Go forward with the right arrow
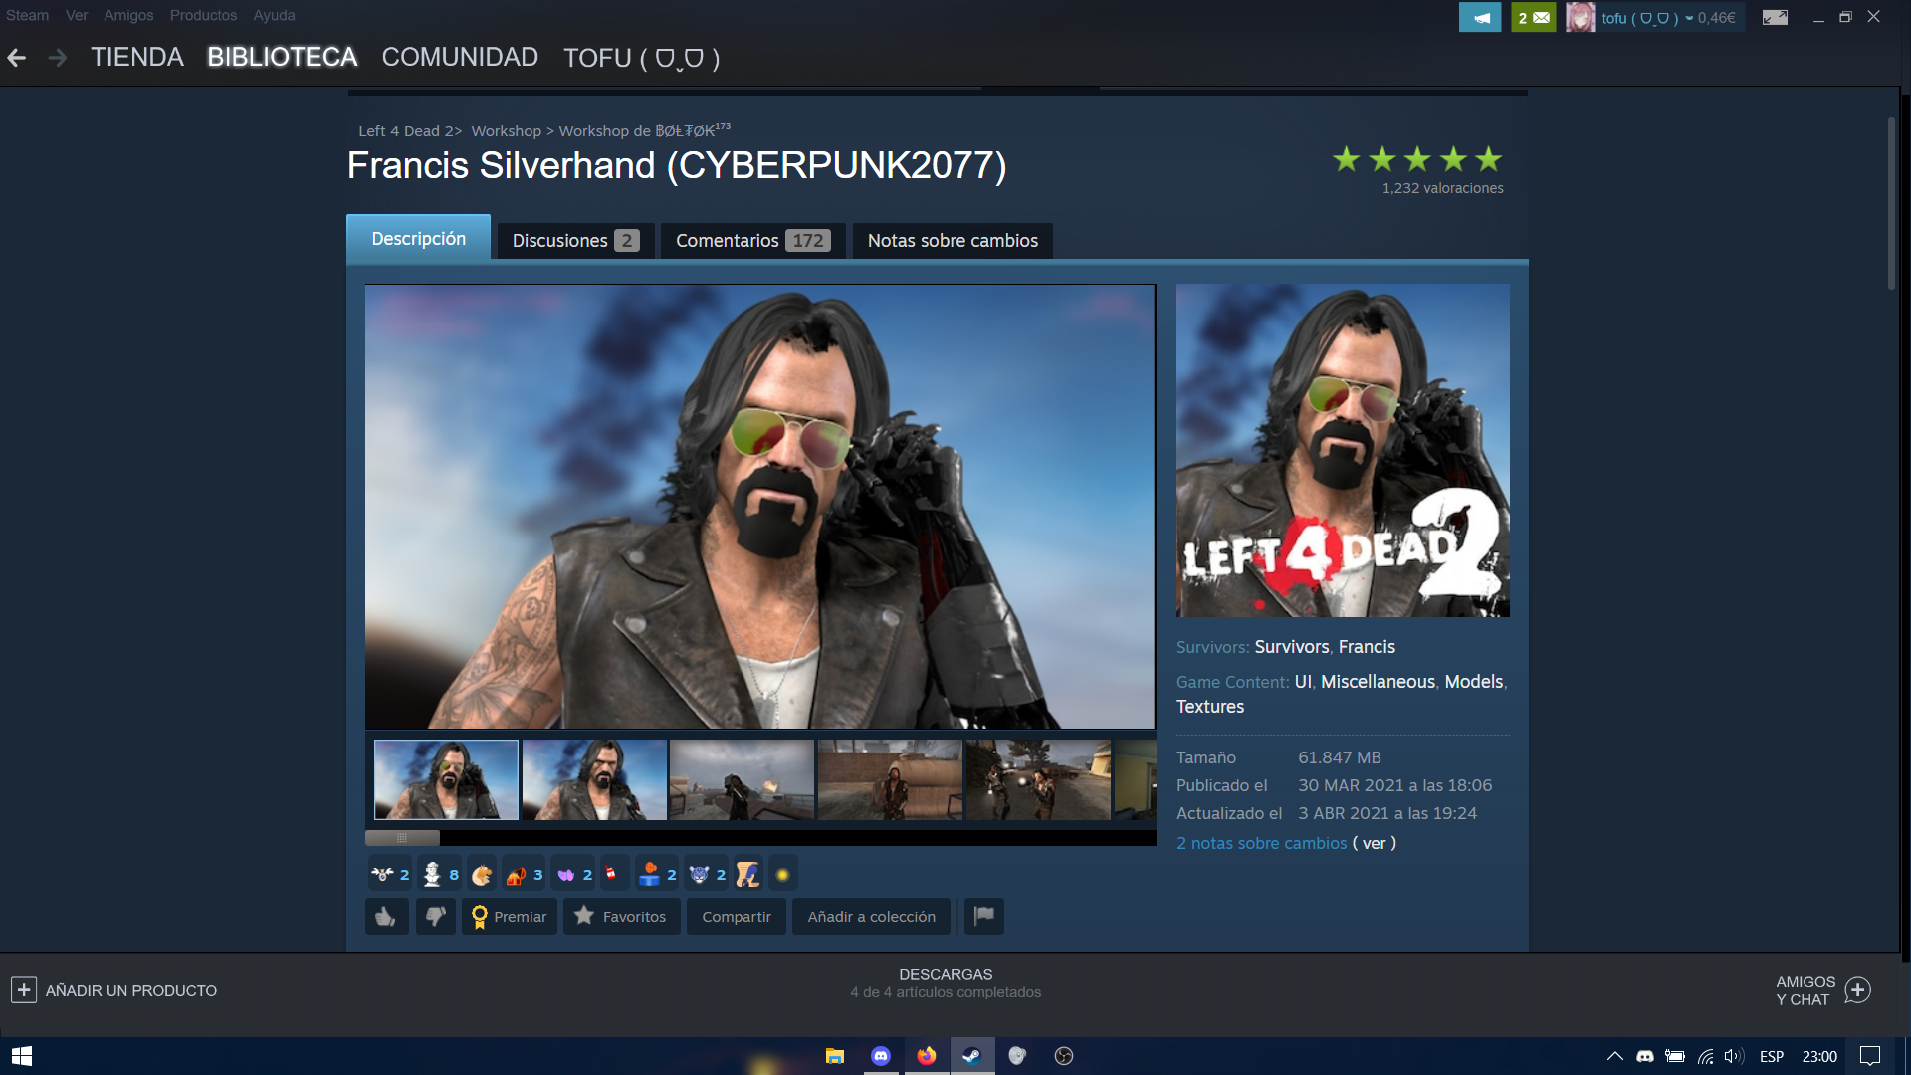The width and height of the screenshot is (1911, 1075). coord(58,58)
